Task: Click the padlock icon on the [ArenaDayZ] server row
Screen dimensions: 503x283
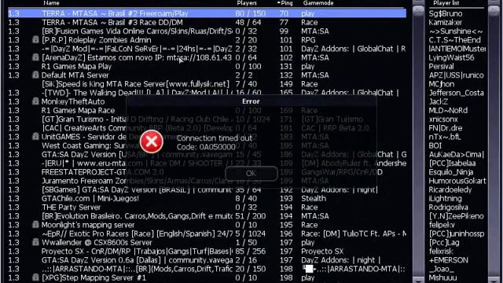Action: [35, 57]
